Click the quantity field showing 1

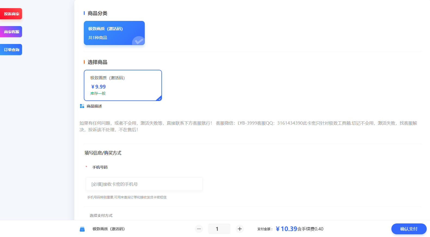pyautogui.click(x=219, y=229)
